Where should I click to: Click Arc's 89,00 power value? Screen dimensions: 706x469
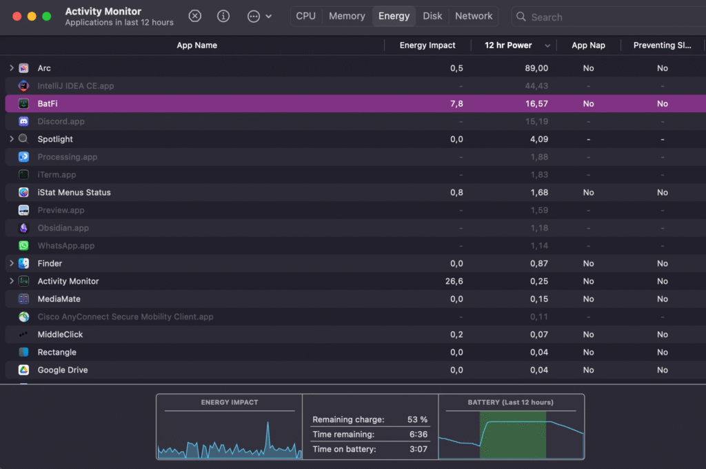click(x=536, y=68)
